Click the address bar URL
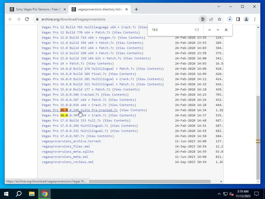Screen dimensions: 265x199 point(73,19)
